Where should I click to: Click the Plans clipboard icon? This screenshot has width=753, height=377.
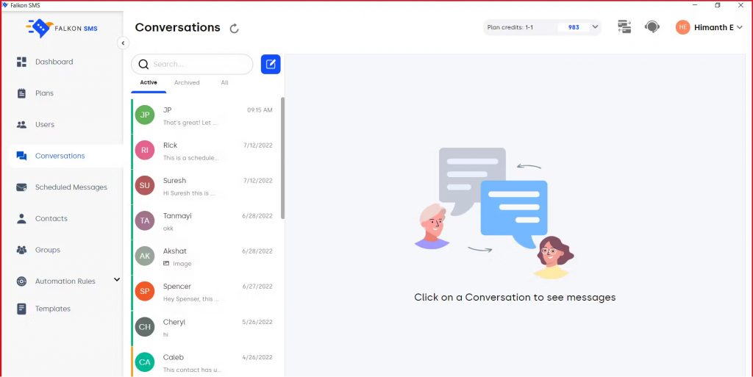(21, 93)
